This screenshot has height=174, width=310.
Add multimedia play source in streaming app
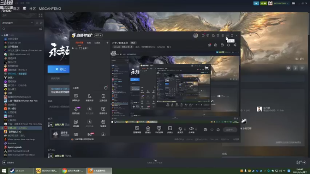pyautogui.click(x=170, y=130)
